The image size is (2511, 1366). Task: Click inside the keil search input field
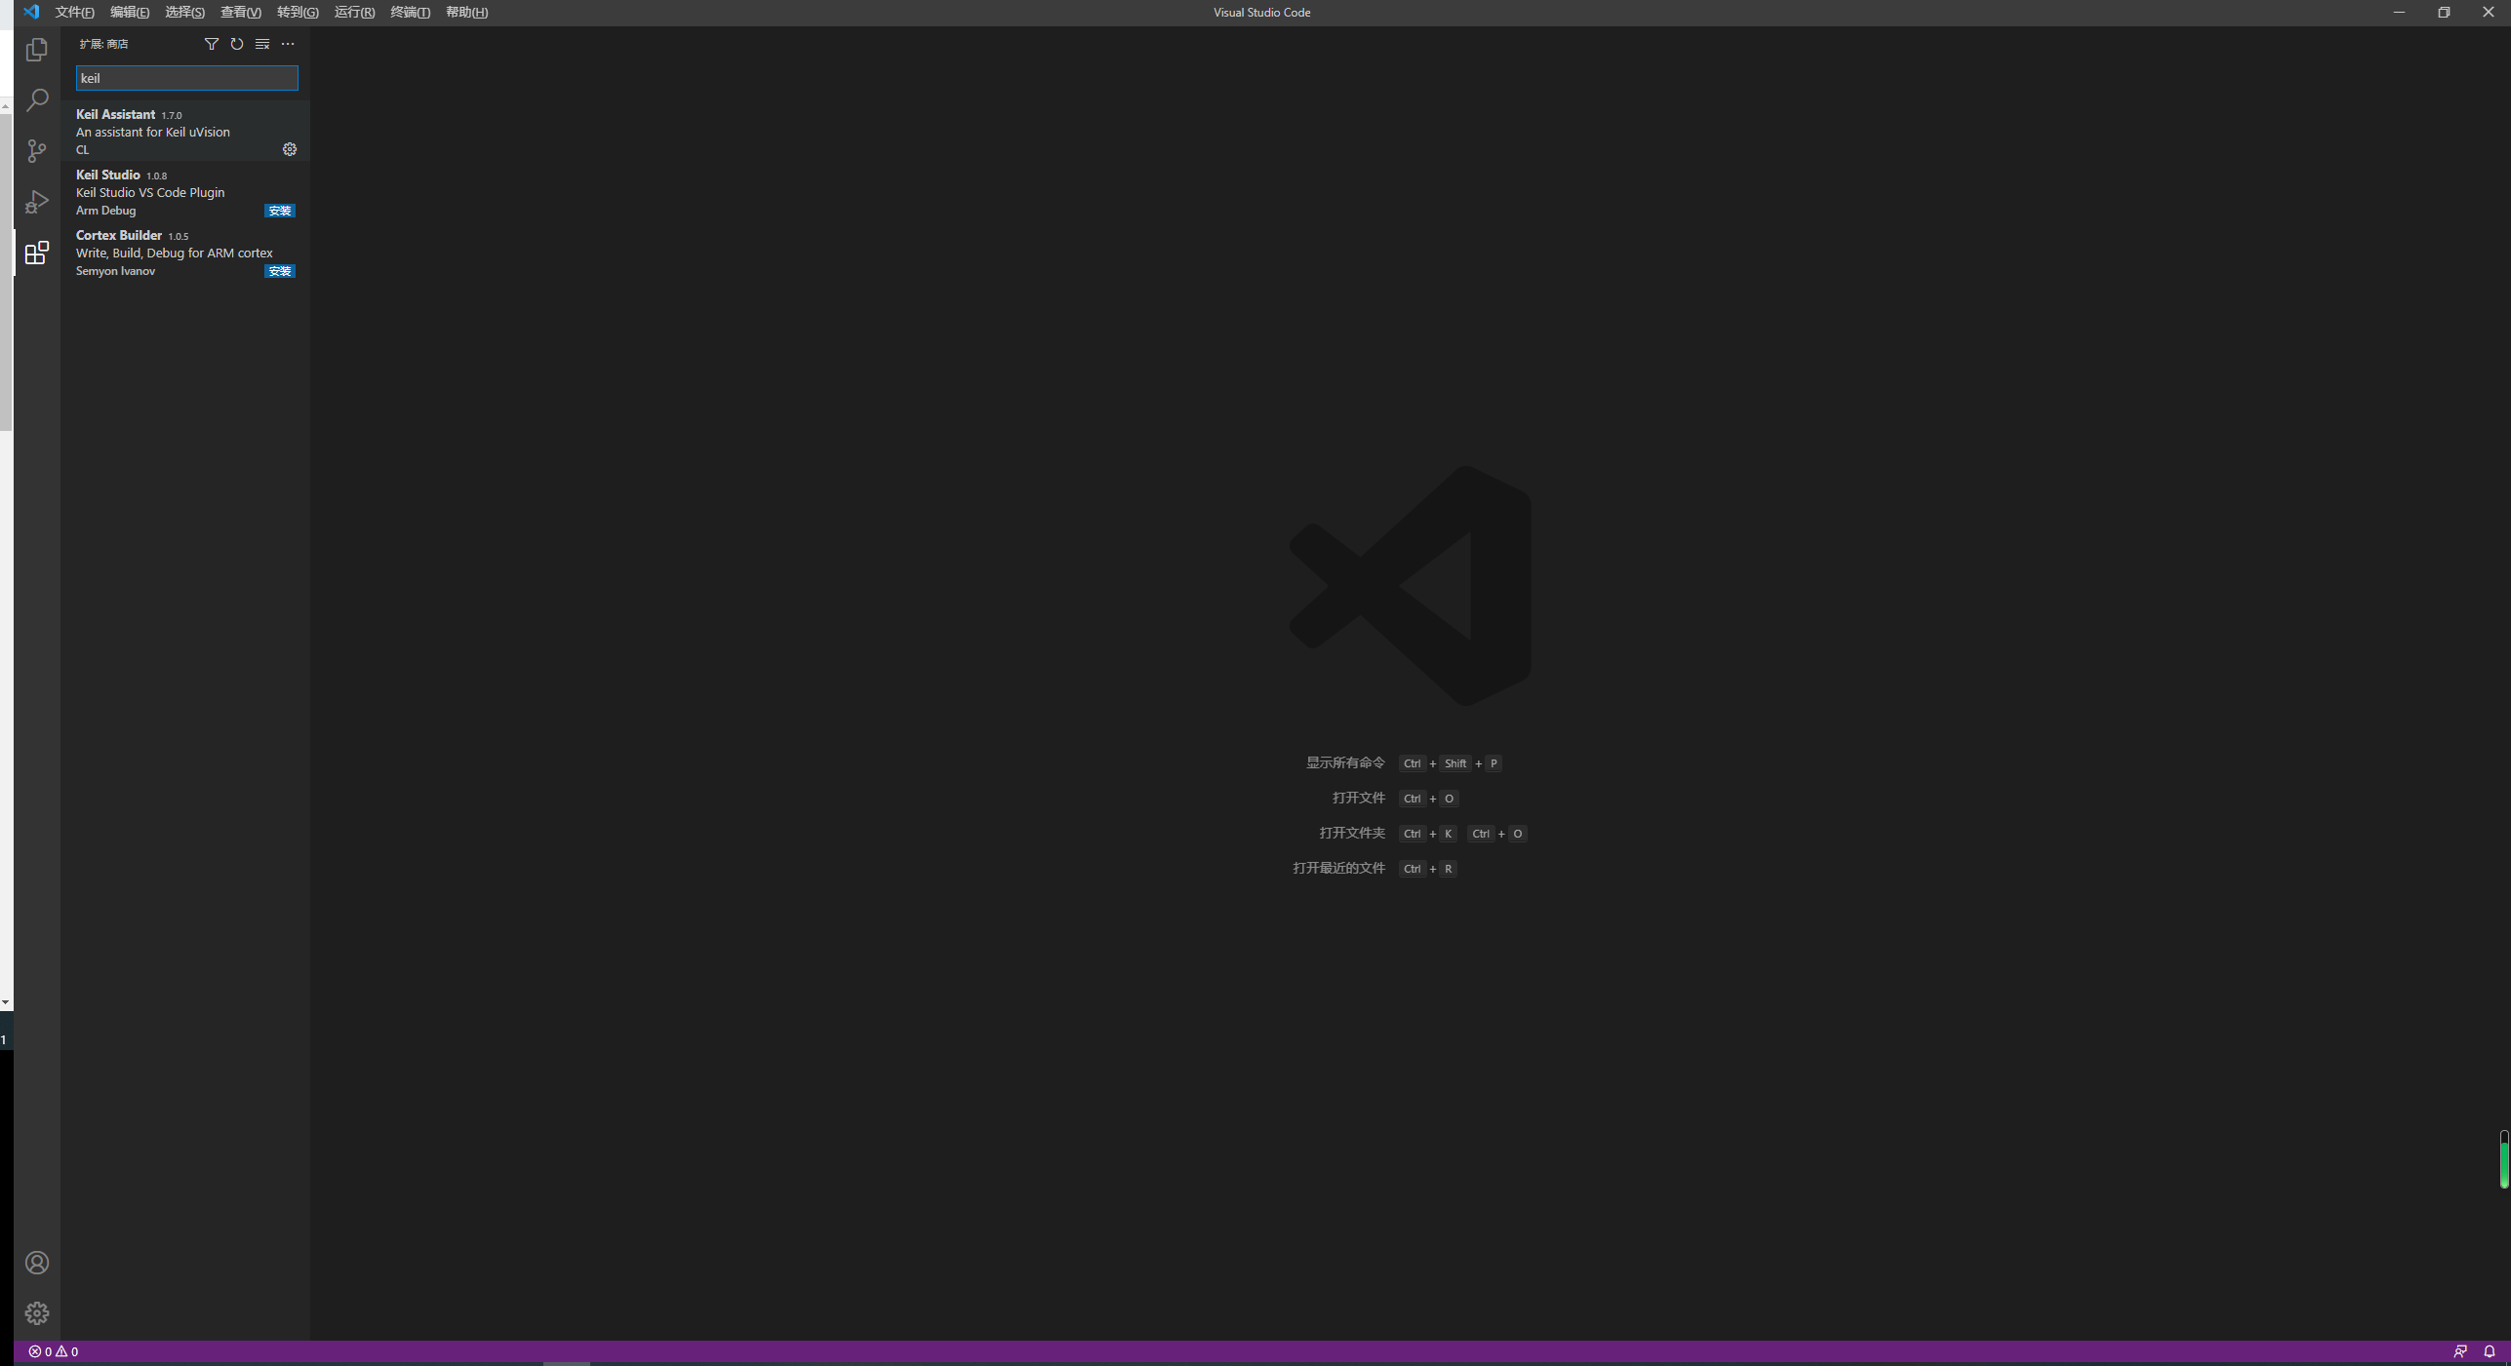pos(185,78)
